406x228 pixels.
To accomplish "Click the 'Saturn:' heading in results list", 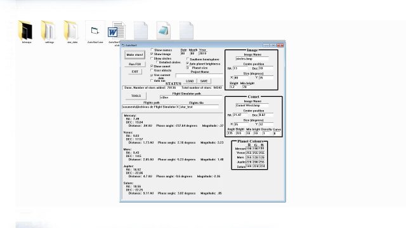I will (x=128, y=183).
